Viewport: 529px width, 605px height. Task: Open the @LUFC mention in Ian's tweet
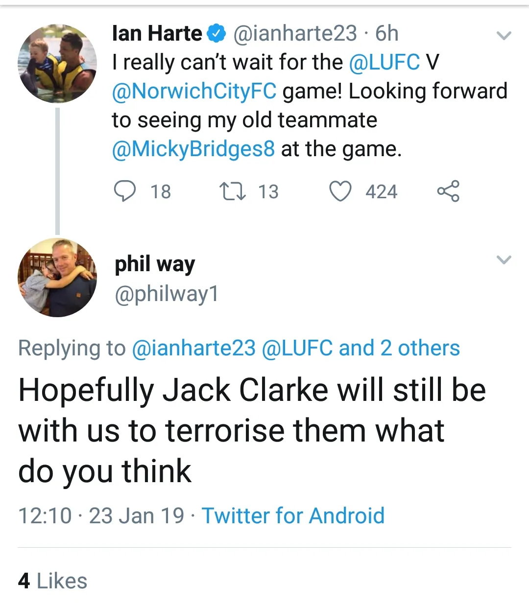pos(384,62)
